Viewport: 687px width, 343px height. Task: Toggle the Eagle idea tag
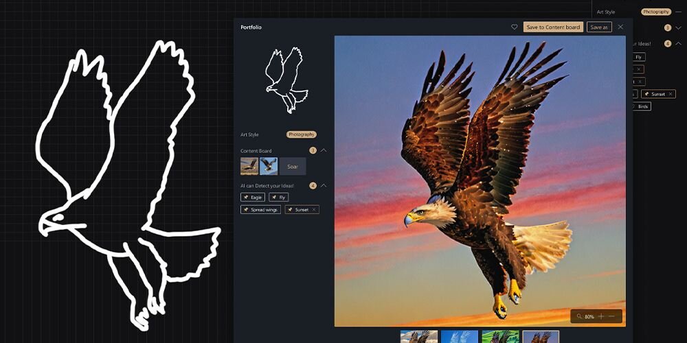pyautogui.click(x=253, y=197)
